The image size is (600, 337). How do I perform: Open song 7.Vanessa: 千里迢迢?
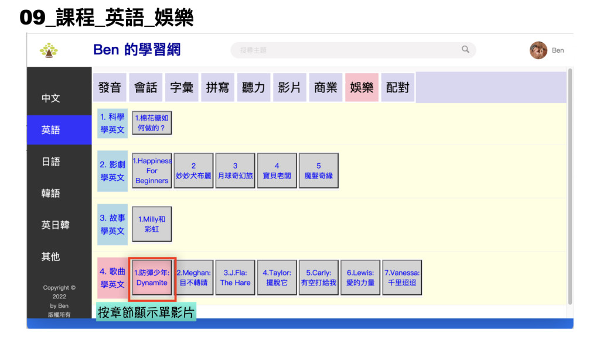[x=402, y=278]
